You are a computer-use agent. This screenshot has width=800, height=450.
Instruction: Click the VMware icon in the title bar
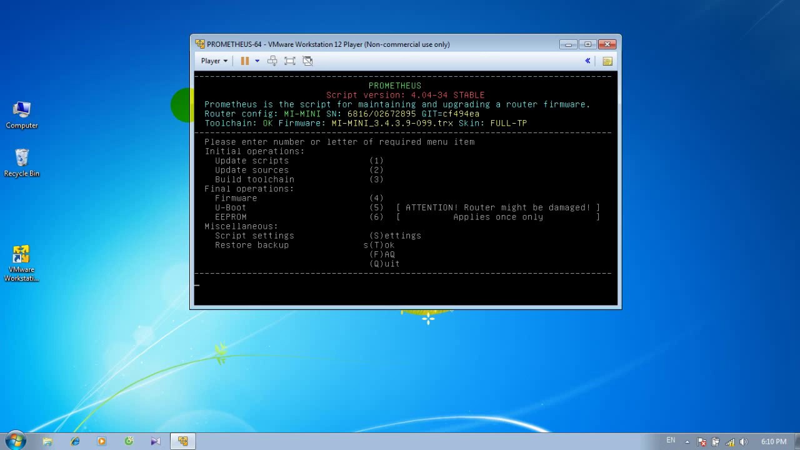[199, 44]
